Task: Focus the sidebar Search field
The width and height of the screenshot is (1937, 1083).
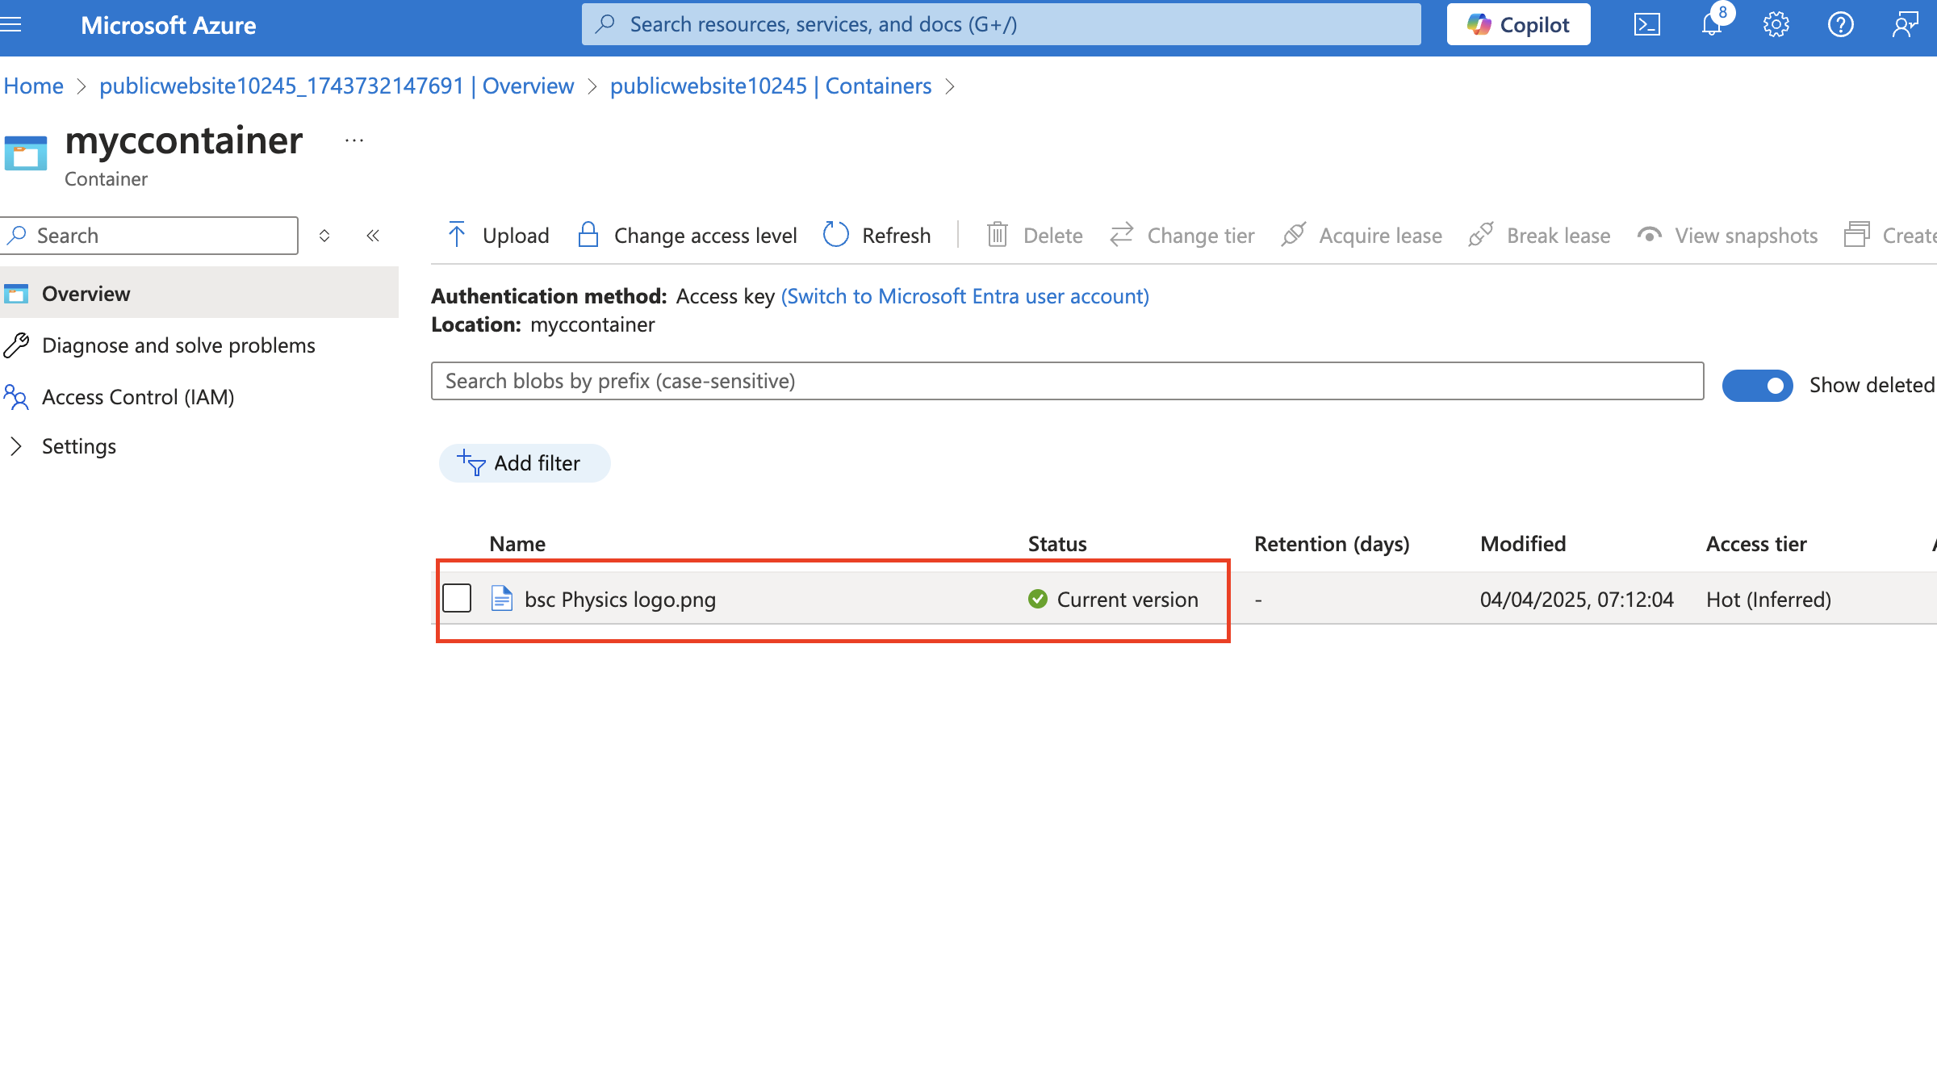Action: click(149, 236)
